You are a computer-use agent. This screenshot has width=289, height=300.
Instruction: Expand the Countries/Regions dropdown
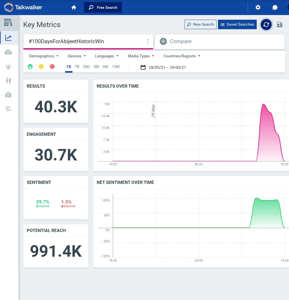pos(182,56)
